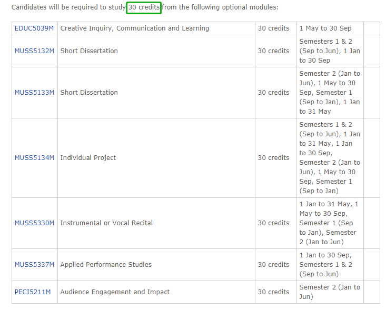
Task: Click the 1 May to 30 Sep date cell
Action: tap(325, 28)
